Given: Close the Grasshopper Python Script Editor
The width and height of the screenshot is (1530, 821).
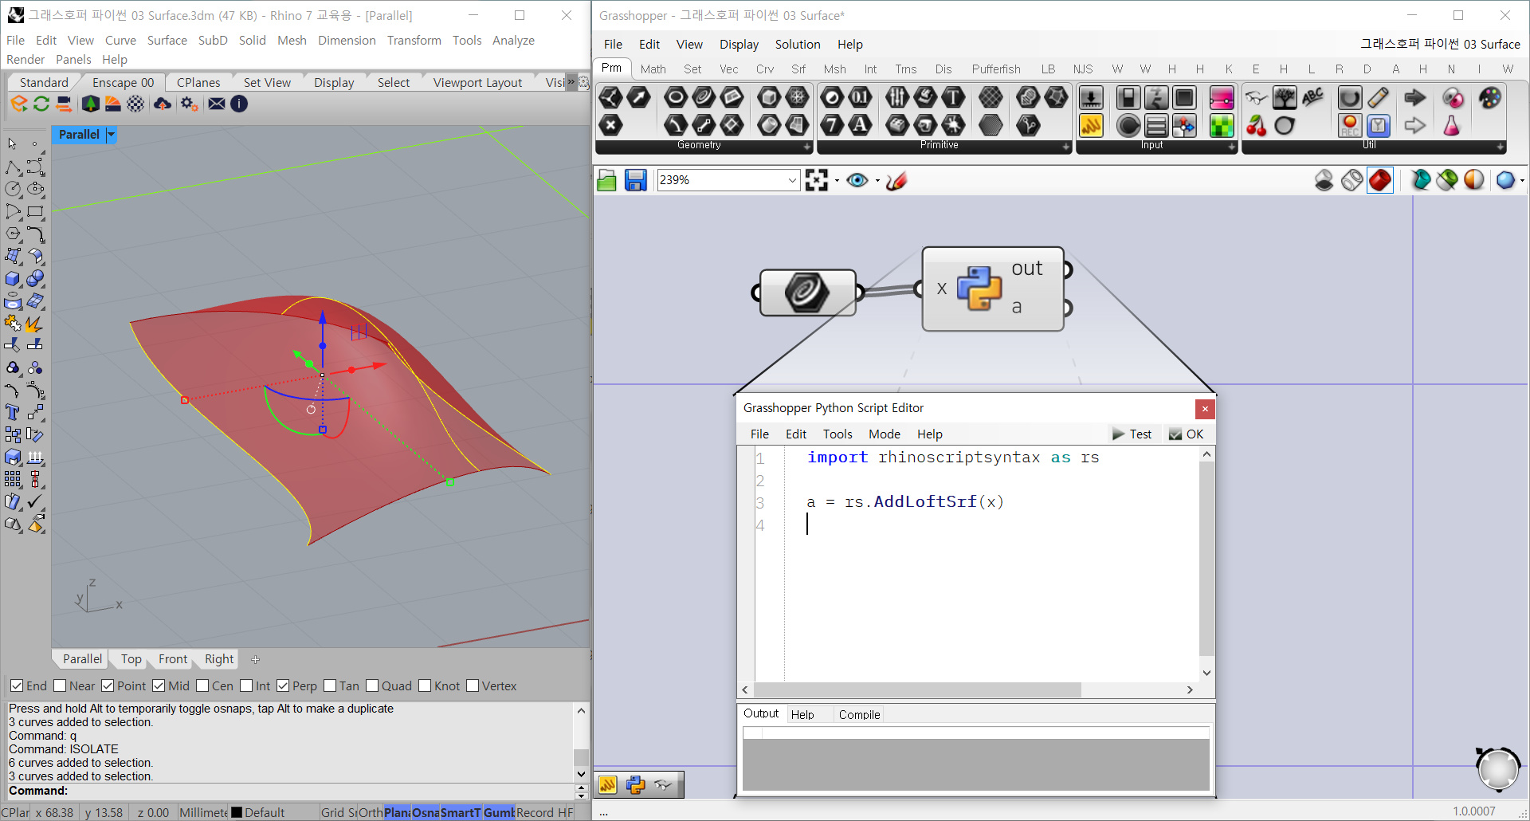Looking at the screenshot, I should (x=1205, y=409).
